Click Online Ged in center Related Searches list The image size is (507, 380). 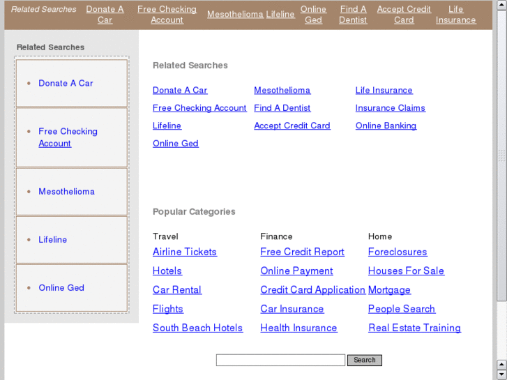point(176,143)
